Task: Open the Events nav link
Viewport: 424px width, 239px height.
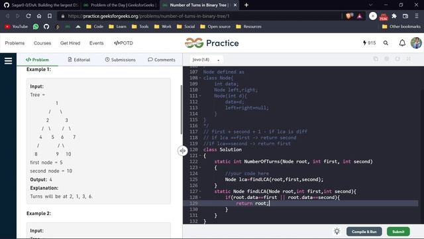Action: click(96, 43)
